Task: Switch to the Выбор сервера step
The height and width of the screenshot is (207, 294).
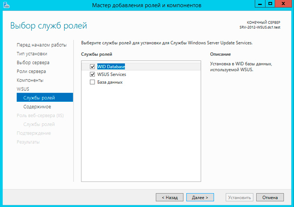Action: (x=33, y=63)
